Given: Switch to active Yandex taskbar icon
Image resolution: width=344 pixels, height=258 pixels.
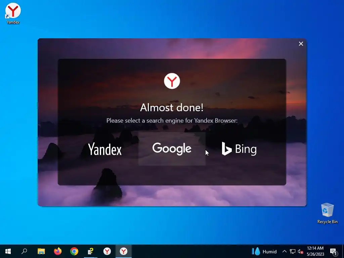Looking at the screenshot, I should click(x=124, y=251).
